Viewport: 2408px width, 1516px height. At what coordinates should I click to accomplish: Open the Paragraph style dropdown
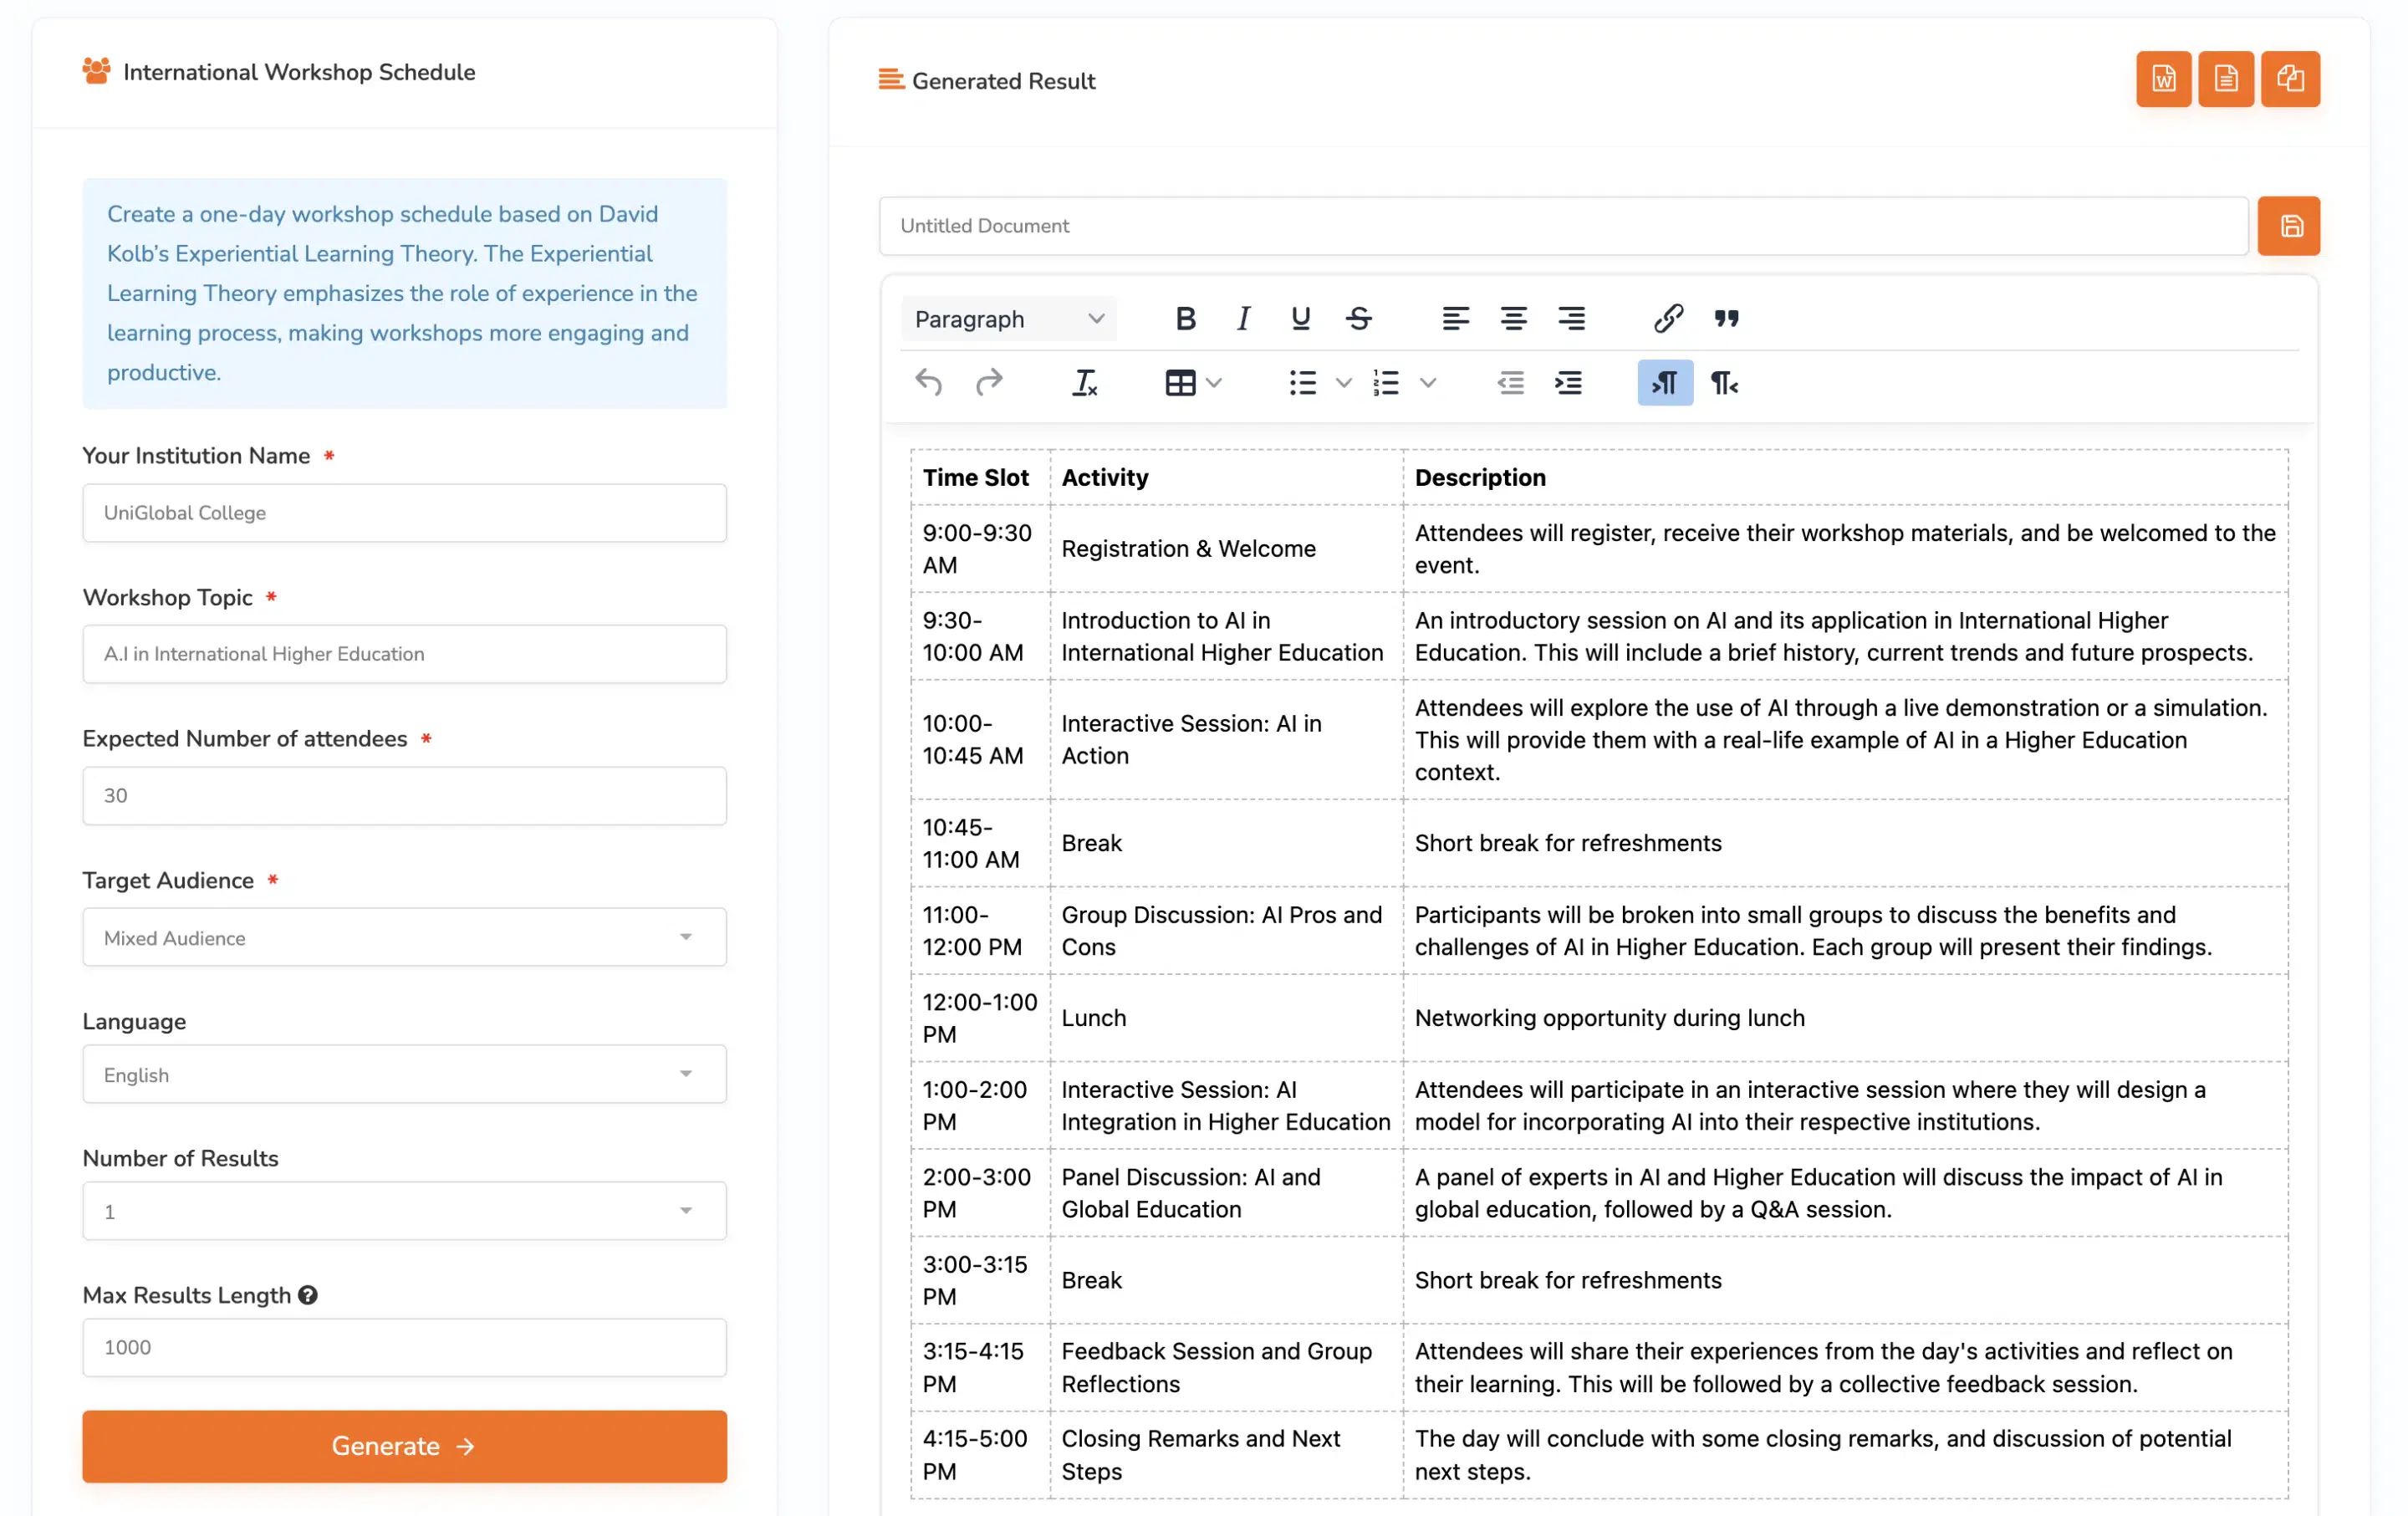click(x=1008, y=319)
